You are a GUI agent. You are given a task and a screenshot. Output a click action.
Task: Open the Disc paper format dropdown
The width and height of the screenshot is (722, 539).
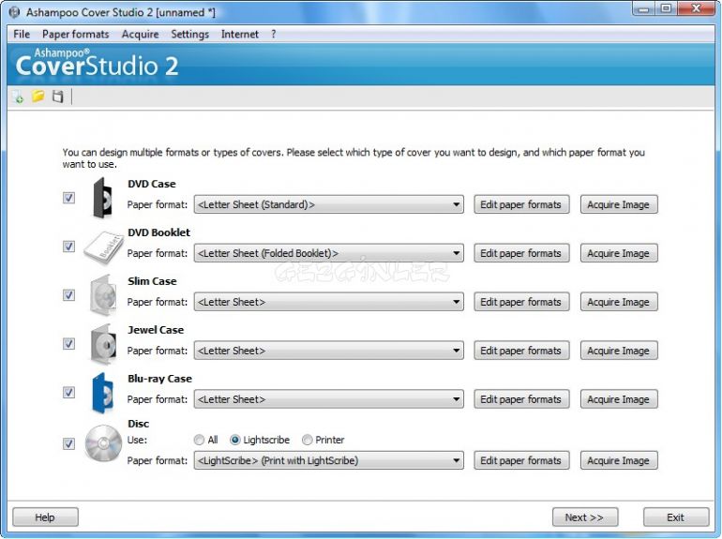(x=329, y=460)
